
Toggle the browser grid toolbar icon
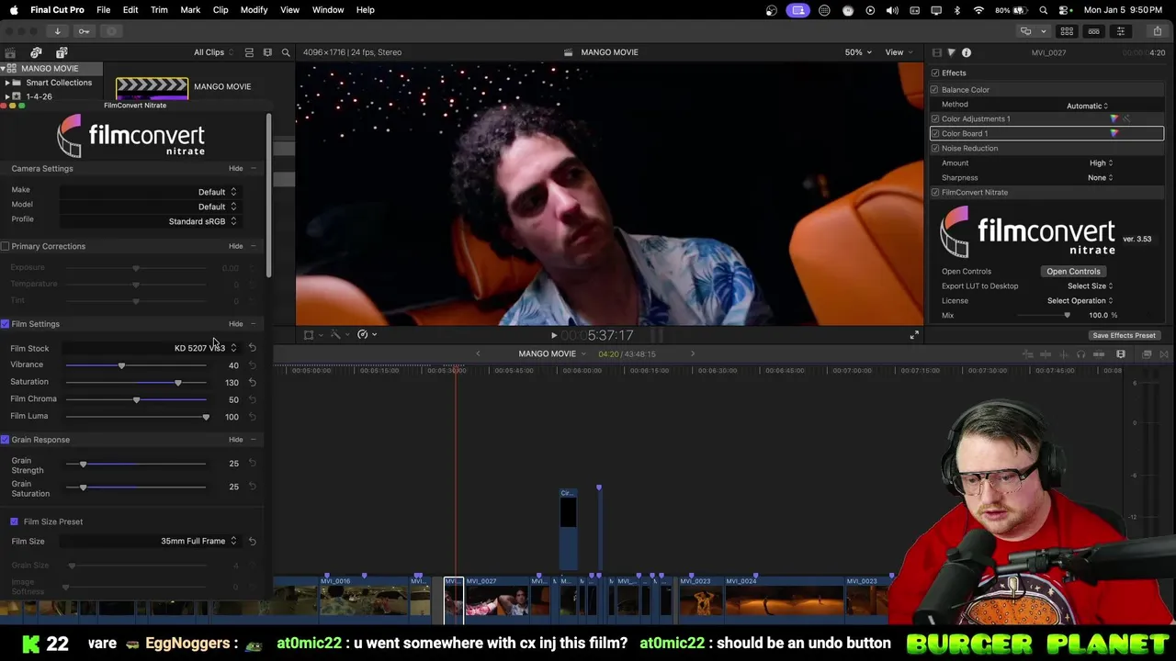pyautogui.click(x=1067, y=31)
